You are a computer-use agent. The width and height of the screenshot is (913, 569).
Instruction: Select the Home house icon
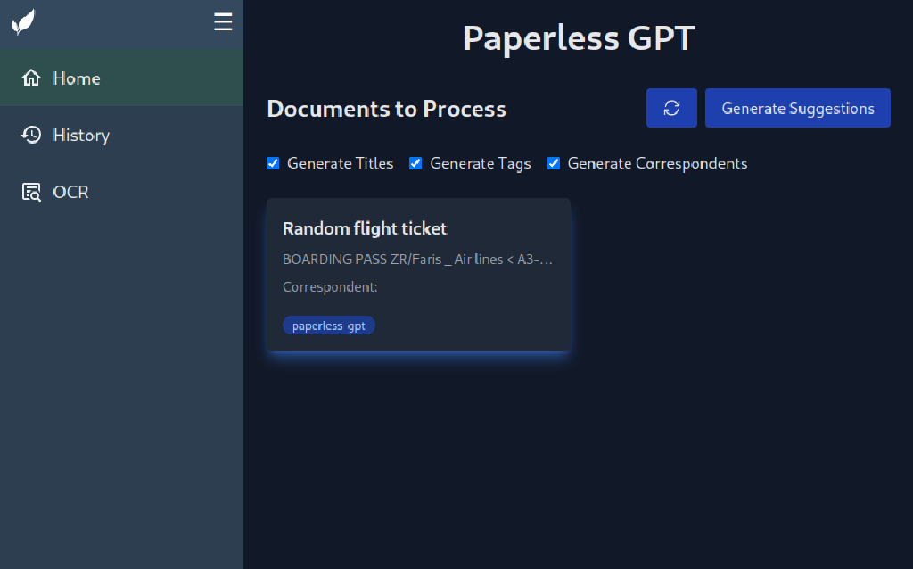(31, 78)
